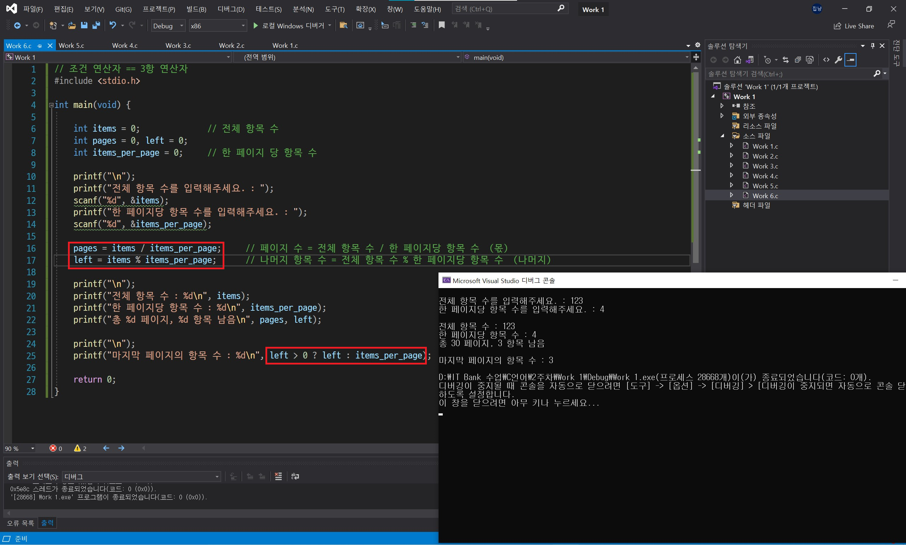This screenshot has height=545, width=906.
Task: Click the bookmark toggle icon in toolbar
Action: [x=442, y=25]
